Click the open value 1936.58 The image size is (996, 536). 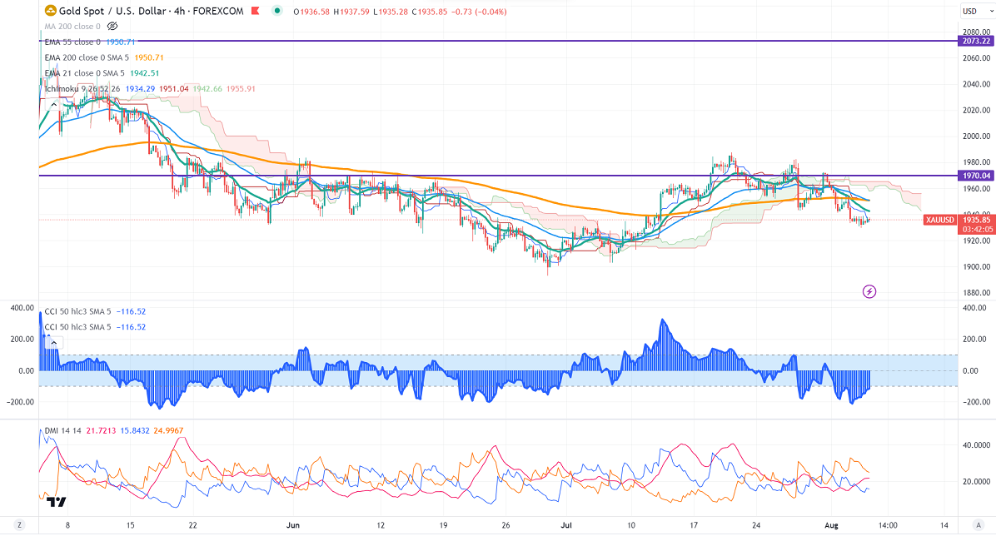[x=315, y=12]
